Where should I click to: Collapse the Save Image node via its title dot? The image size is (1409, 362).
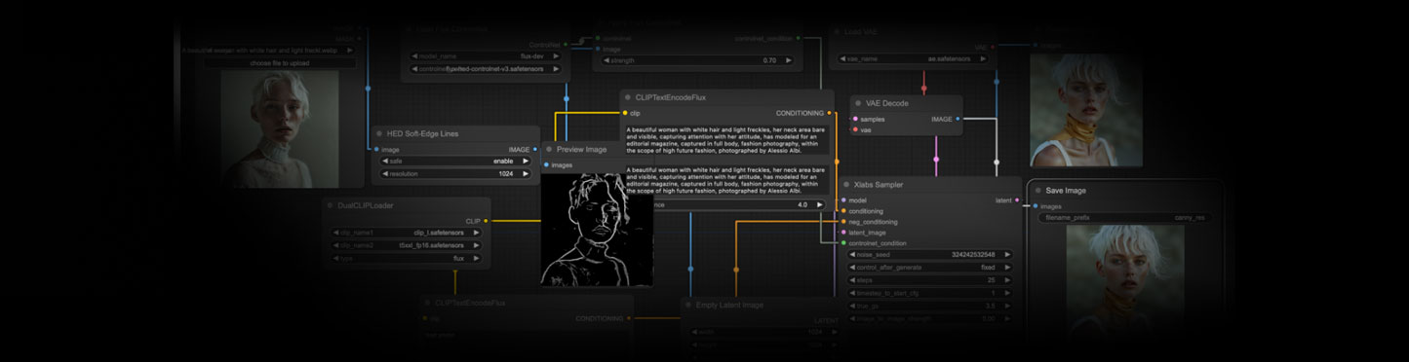coord(1037,191)
